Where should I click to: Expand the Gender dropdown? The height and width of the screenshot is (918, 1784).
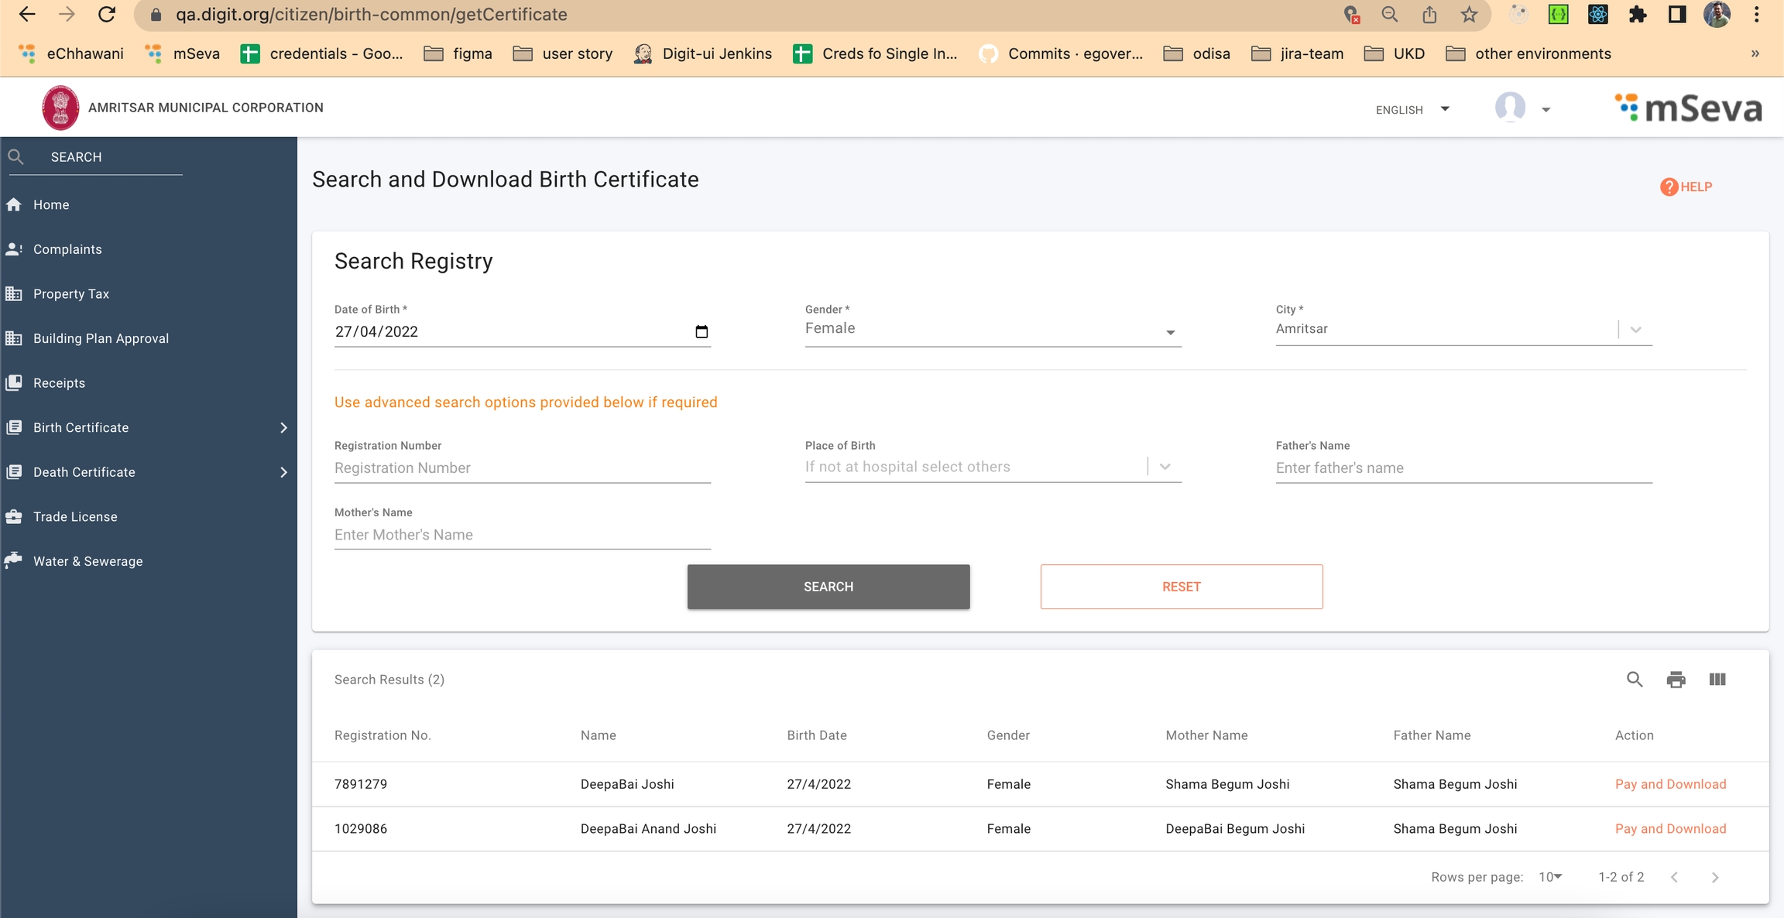[x=1170, y=332]
